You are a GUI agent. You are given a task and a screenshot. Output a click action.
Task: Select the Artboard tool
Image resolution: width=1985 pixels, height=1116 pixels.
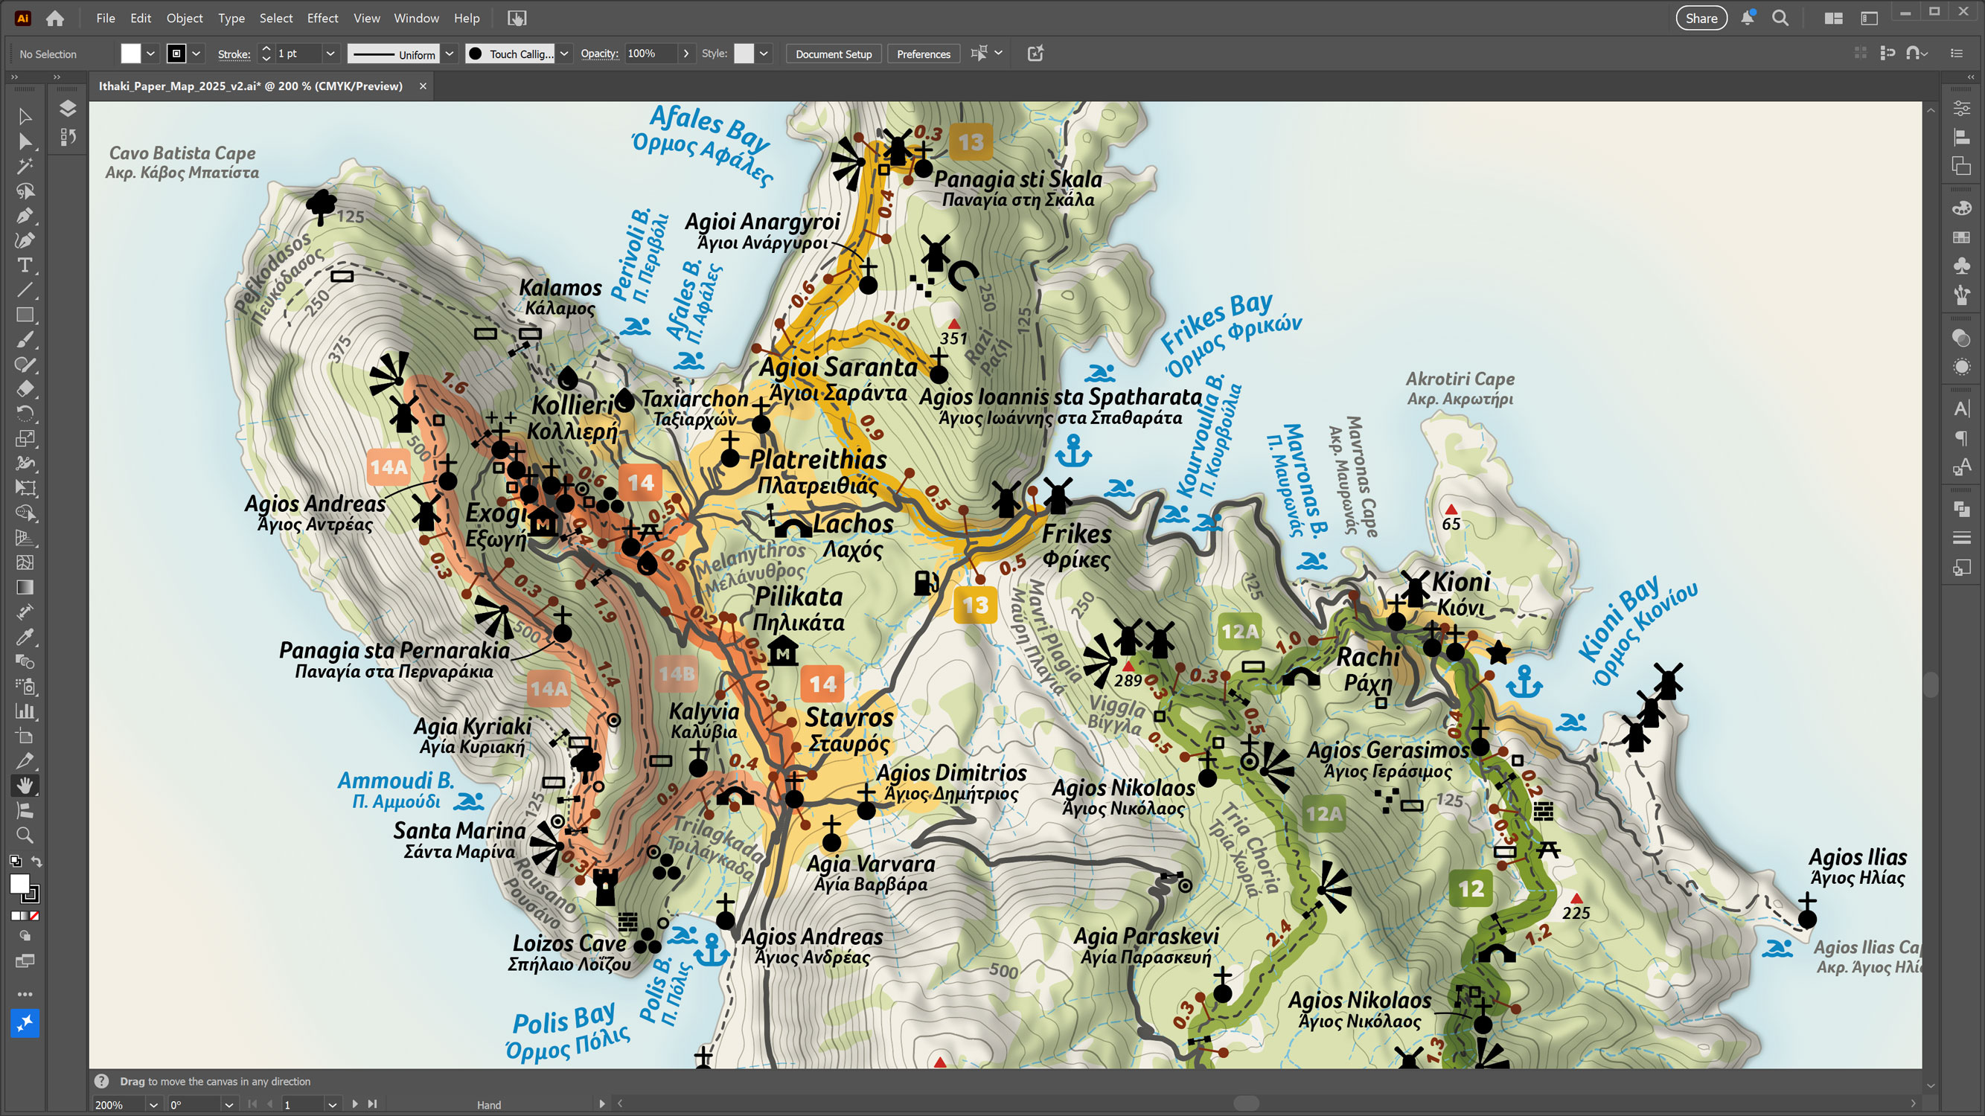25,737
